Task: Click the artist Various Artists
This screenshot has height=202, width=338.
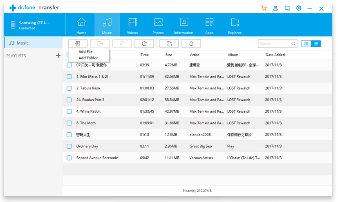Action: coord(201,158)
